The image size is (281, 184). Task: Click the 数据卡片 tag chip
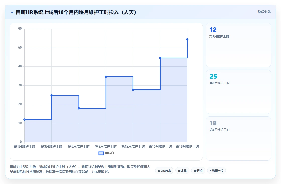[217, 171]
